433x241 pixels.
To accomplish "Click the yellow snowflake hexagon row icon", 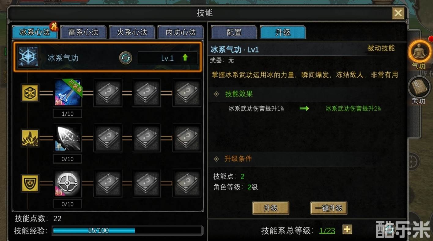I will pos(30,93).
